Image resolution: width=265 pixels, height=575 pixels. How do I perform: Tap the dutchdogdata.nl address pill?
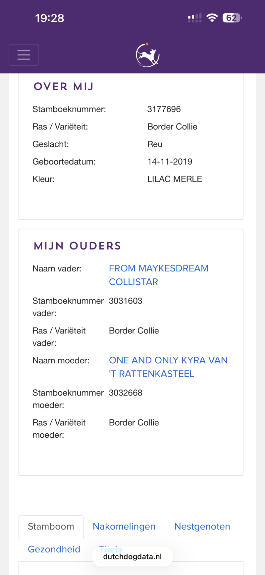click(x=132, y=556)
